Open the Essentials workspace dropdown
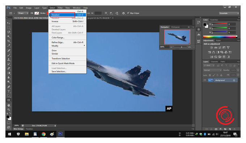Screen dimensions: 246x143 point(229,13)
